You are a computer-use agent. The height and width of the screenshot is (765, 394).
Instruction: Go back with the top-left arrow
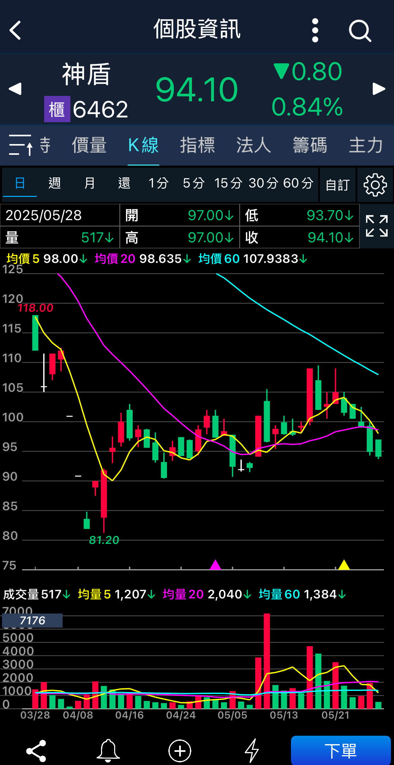click(x=15, y=30)
